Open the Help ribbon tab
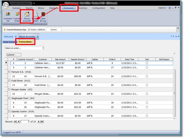184x138 pixels. click(112, 8)
